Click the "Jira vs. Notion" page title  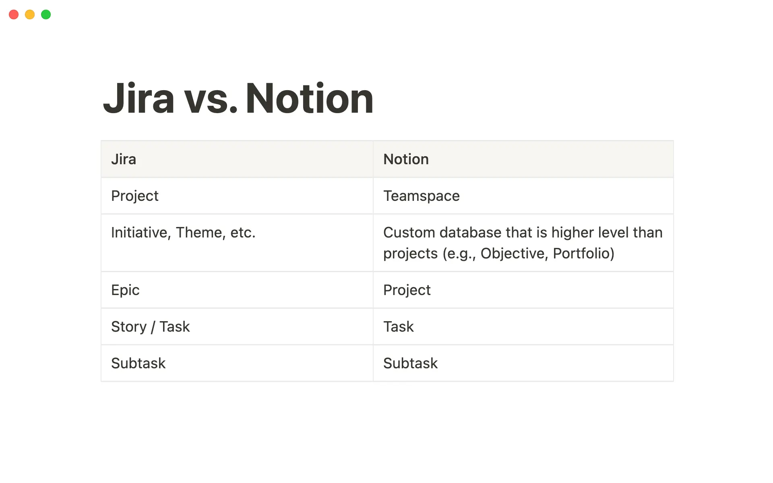point(238,99)
